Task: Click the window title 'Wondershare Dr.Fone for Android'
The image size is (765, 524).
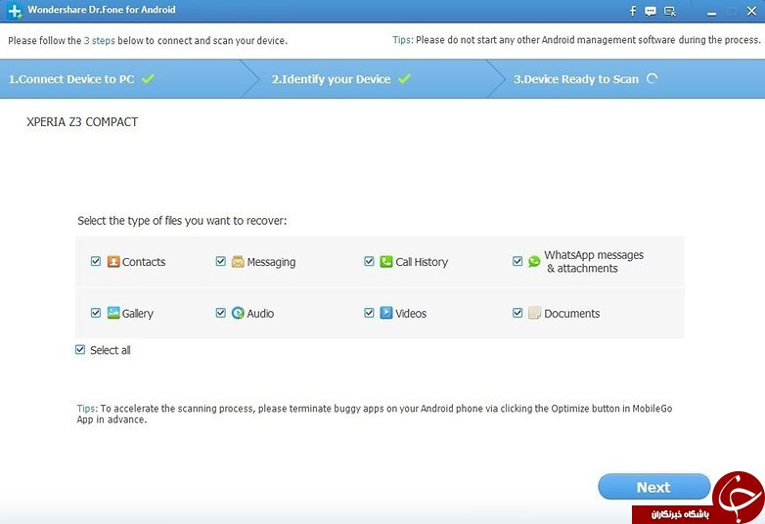Action: tap(102, 10)
